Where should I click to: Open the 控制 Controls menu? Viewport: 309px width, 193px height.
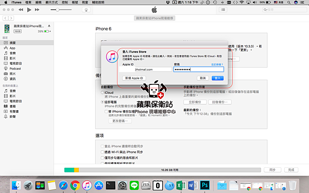[65, 3]
